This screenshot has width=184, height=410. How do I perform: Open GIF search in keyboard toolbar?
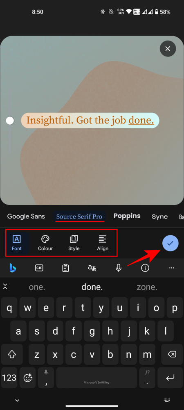pos(39,268)
